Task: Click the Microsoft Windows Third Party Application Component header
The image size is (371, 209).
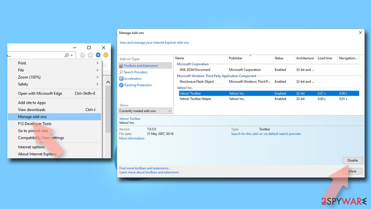Action: [216, 76]
